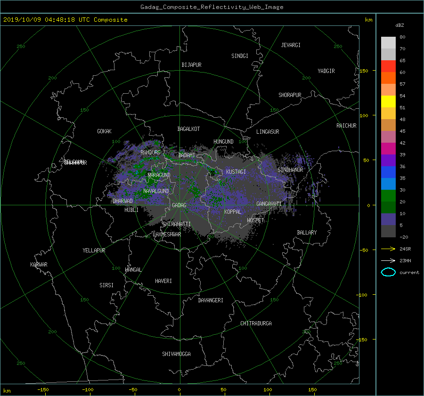Click the BIJAPUR city label
The height and width of the screenshot is (396, 424).
point(191,65)
